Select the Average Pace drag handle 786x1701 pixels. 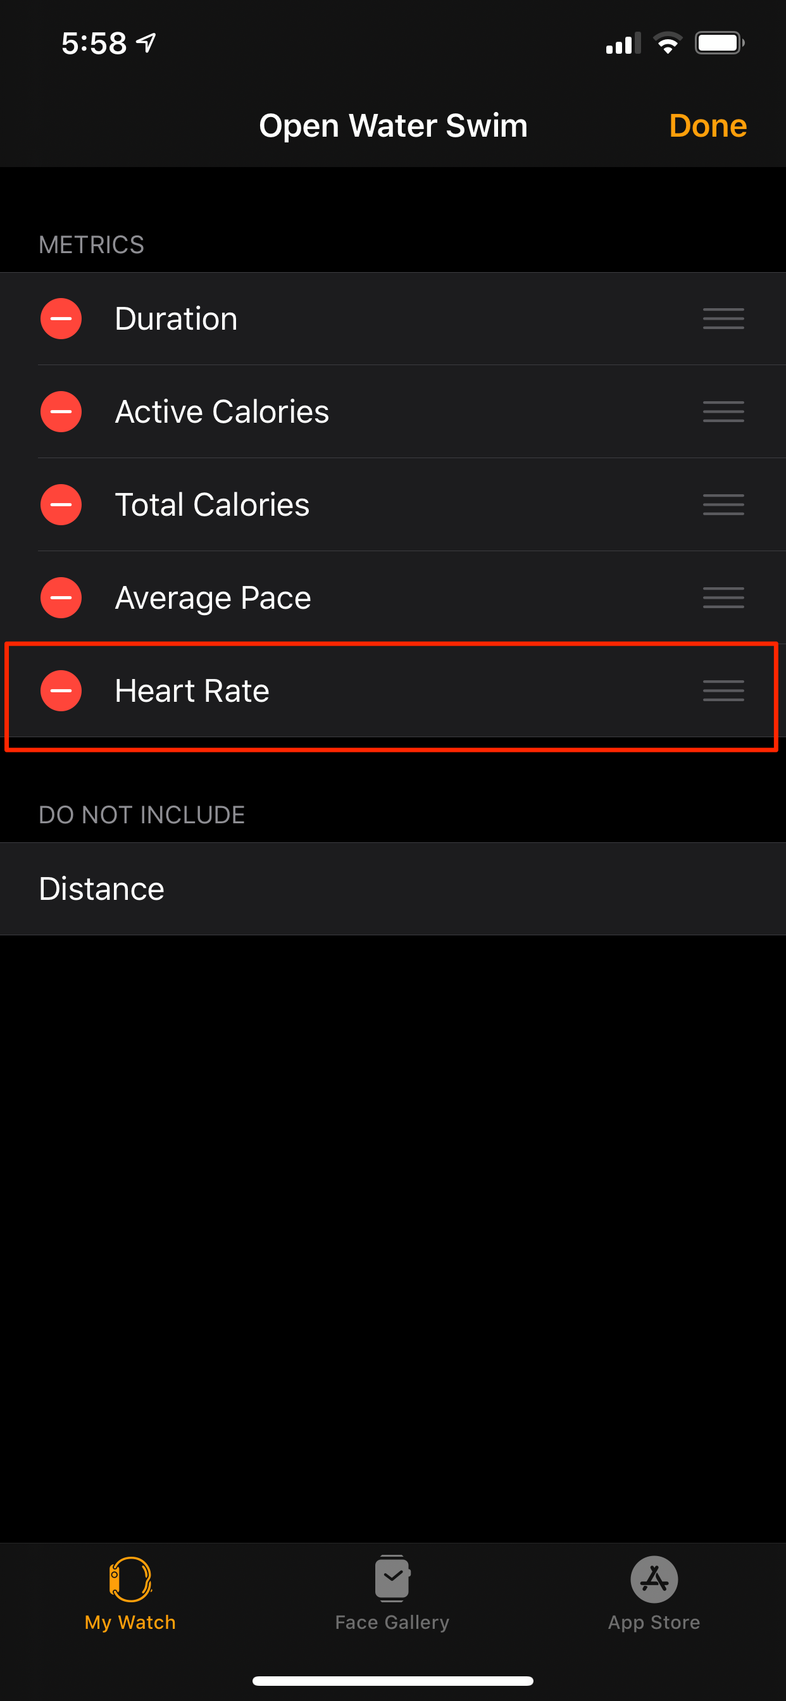[x=723, y=597]
